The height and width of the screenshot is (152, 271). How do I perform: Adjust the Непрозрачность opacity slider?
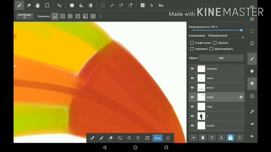coord(216,30)
